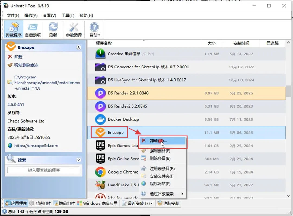Click the program list scroll-up arrow
Screen dimensions: 293x216
(x=288, y=43)
